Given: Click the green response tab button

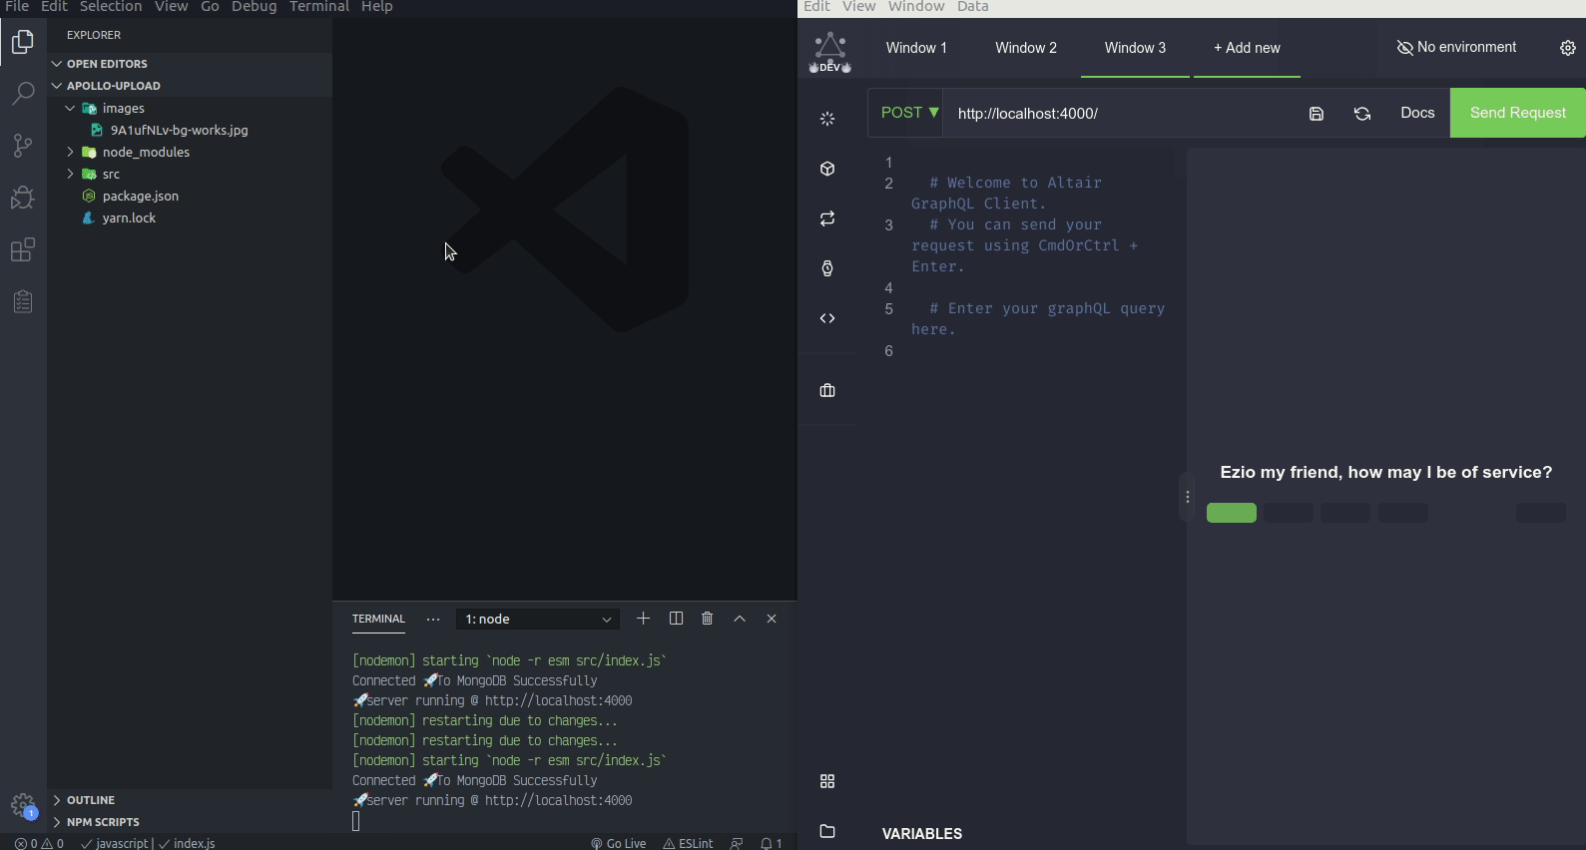Looking at the screenshot, I should click(x=1232, y=513).
